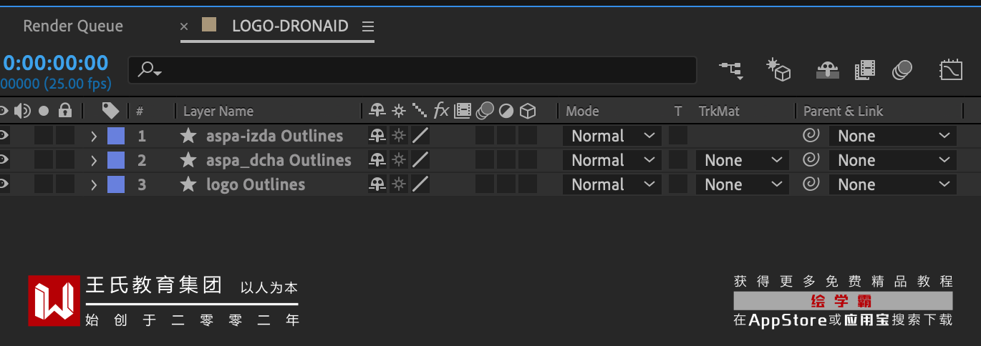The image size is (981, 346).
Task: Open the Composition Mini-Flowchart icon
Action: point(731,69)
